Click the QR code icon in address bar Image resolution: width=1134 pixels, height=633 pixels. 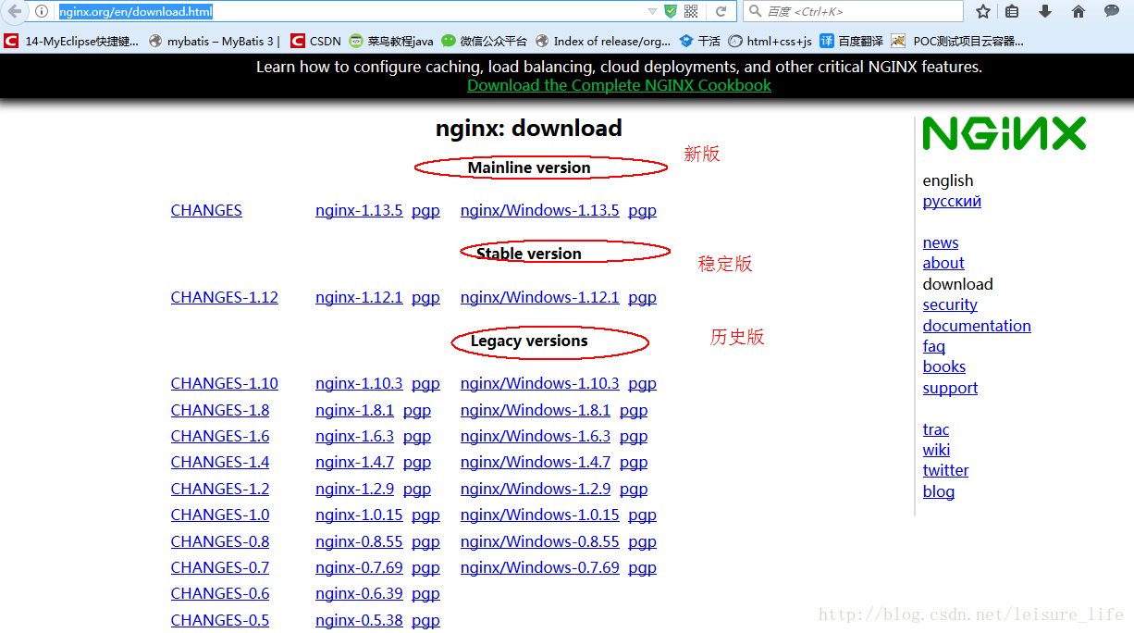coord(691,12)
